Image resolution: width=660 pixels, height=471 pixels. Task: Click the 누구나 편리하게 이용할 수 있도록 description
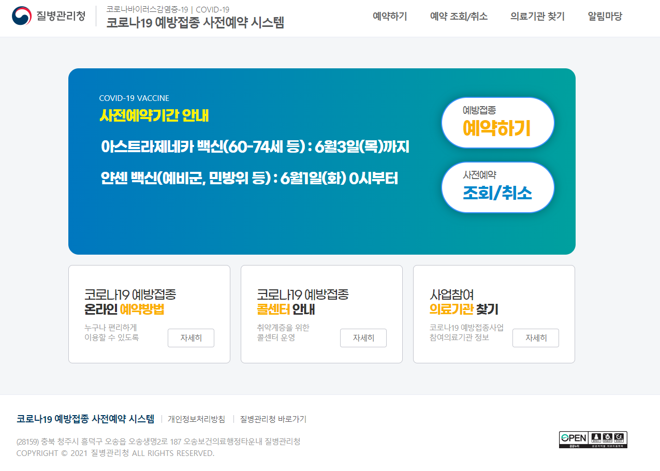112,332
